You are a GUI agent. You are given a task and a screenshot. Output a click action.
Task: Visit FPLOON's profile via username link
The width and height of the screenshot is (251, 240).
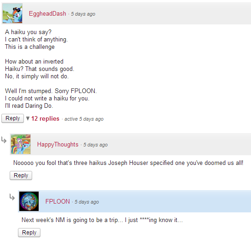(57, 201)
